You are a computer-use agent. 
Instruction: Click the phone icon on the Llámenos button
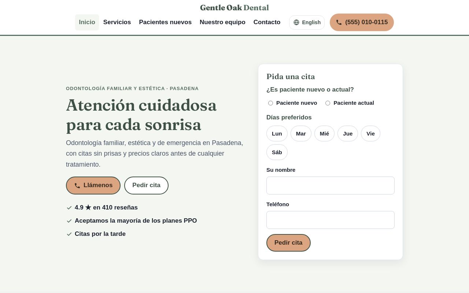pos(77,186)
